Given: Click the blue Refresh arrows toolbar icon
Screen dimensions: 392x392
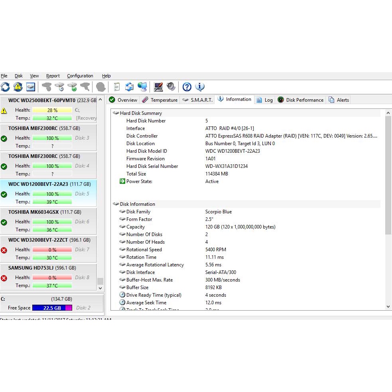Looking at the screenshot, I should 5,87.
